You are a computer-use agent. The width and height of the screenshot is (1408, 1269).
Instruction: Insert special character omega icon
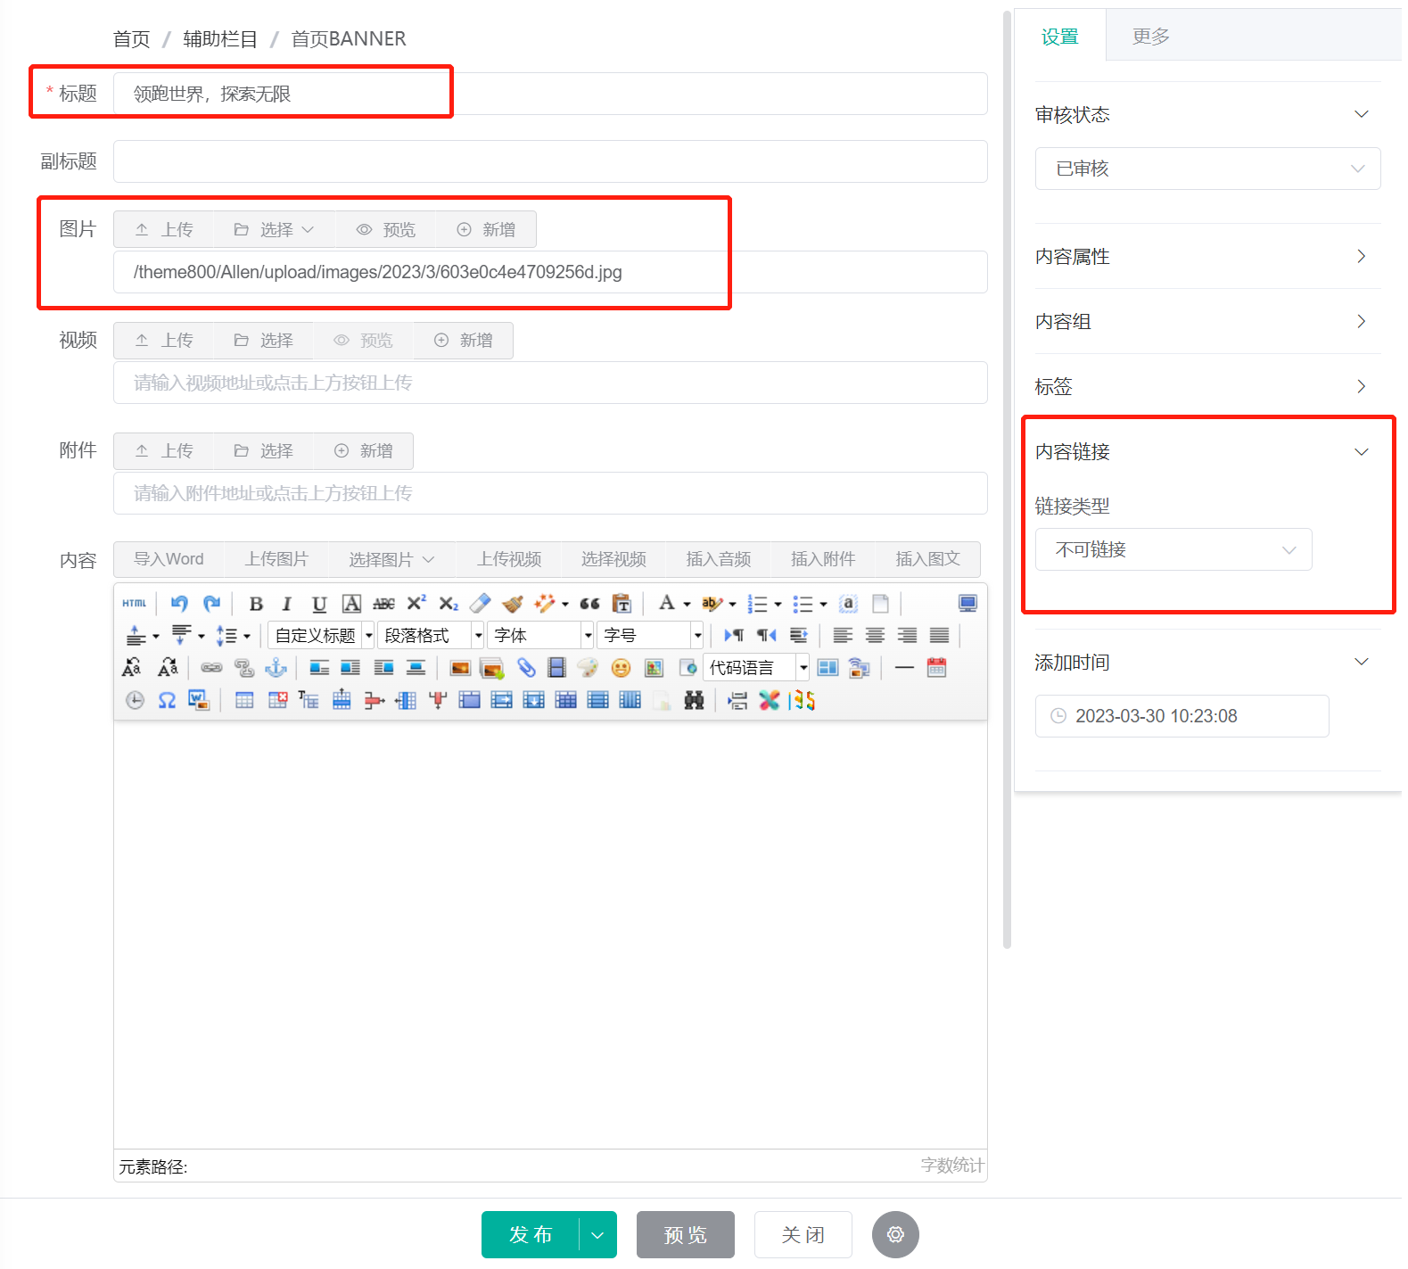pos(167,701)
